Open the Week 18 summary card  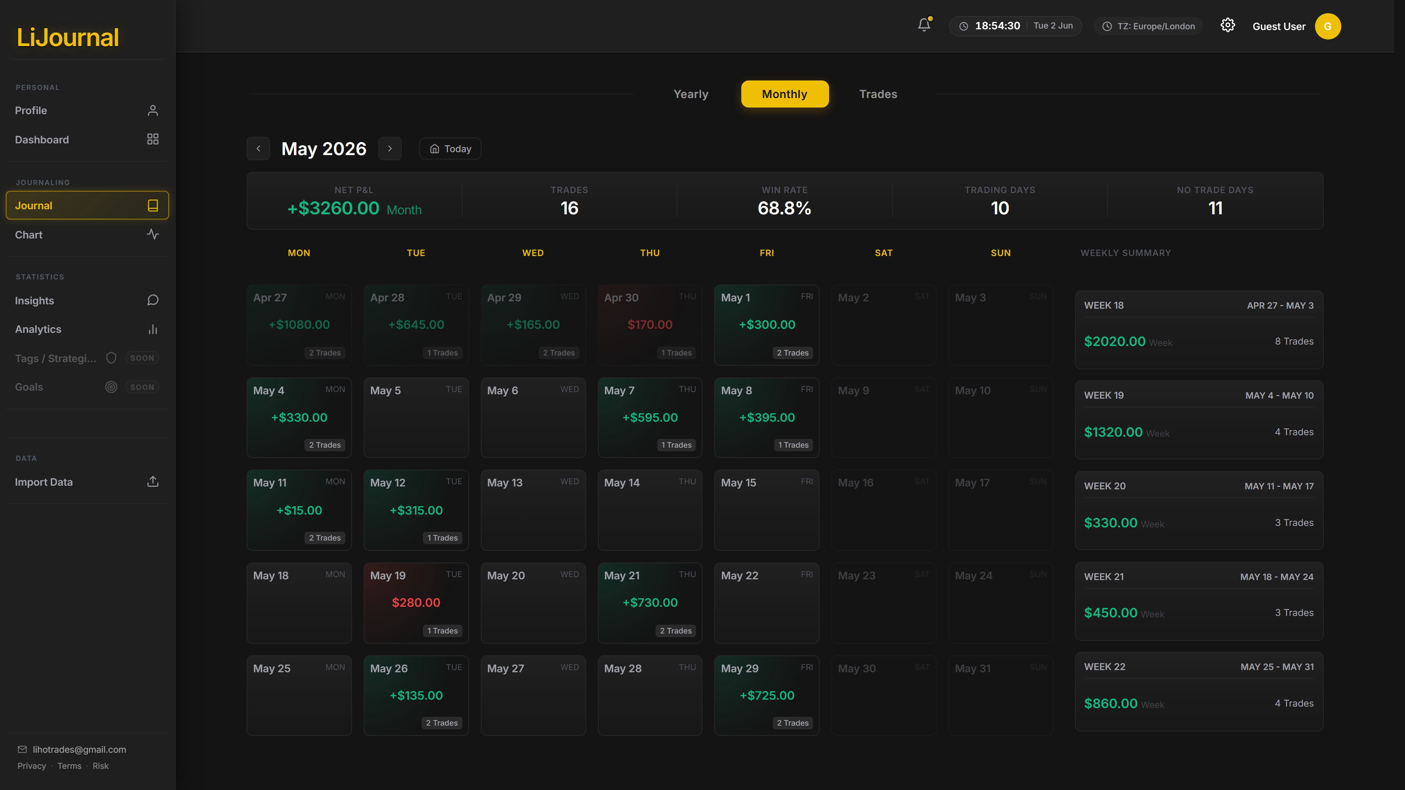[x=1199, y=330]
